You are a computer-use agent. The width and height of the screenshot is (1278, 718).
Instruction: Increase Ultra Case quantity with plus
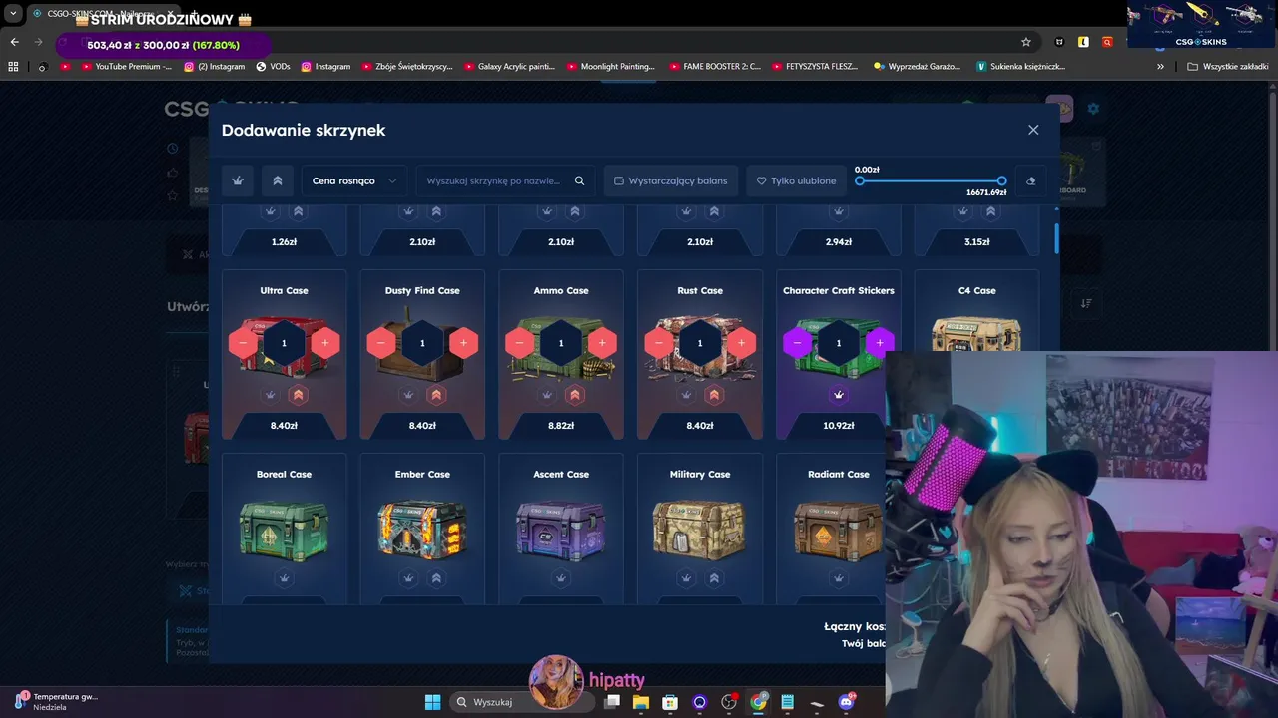point(325,343)
